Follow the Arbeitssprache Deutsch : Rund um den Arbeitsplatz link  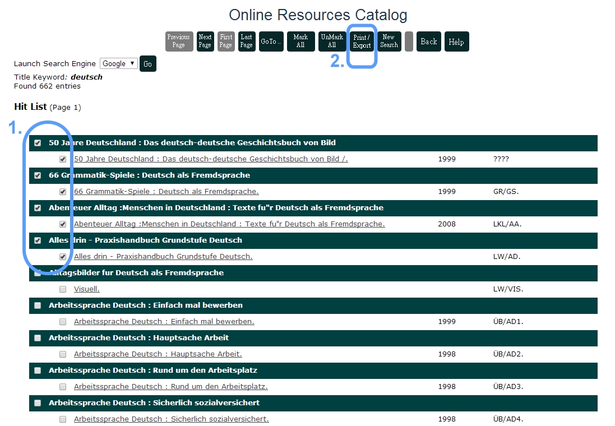170,387
